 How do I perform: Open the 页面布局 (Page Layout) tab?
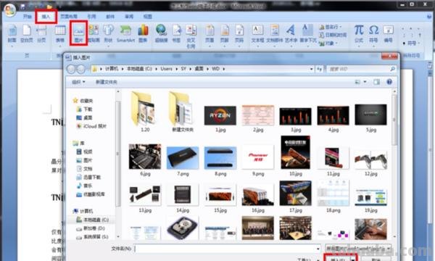[x=69, y=17]
